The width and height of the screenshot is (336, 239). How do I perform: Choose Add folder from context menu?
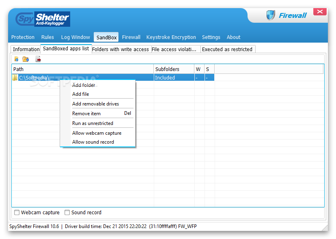(98, 85)
